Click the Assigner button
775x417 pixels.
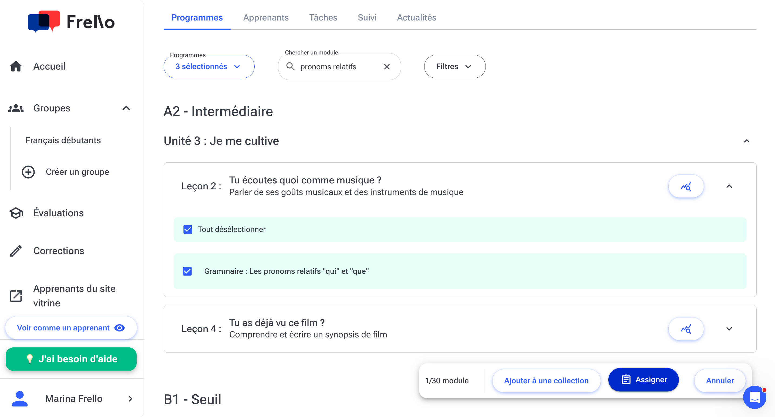(643, 380)
